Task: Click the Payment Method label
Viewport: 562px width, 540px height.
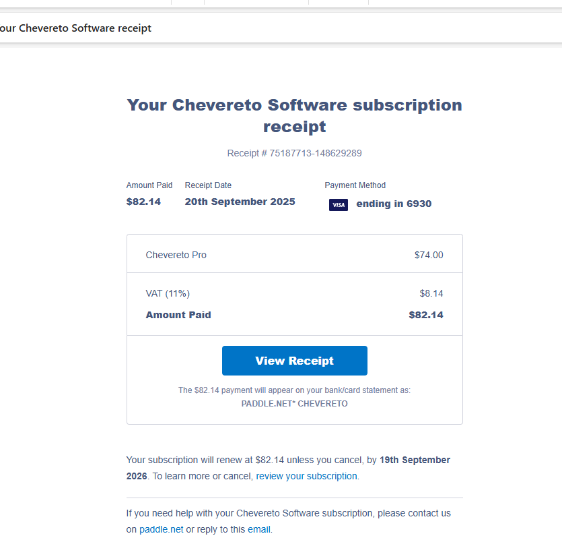Action: [355, 185]
